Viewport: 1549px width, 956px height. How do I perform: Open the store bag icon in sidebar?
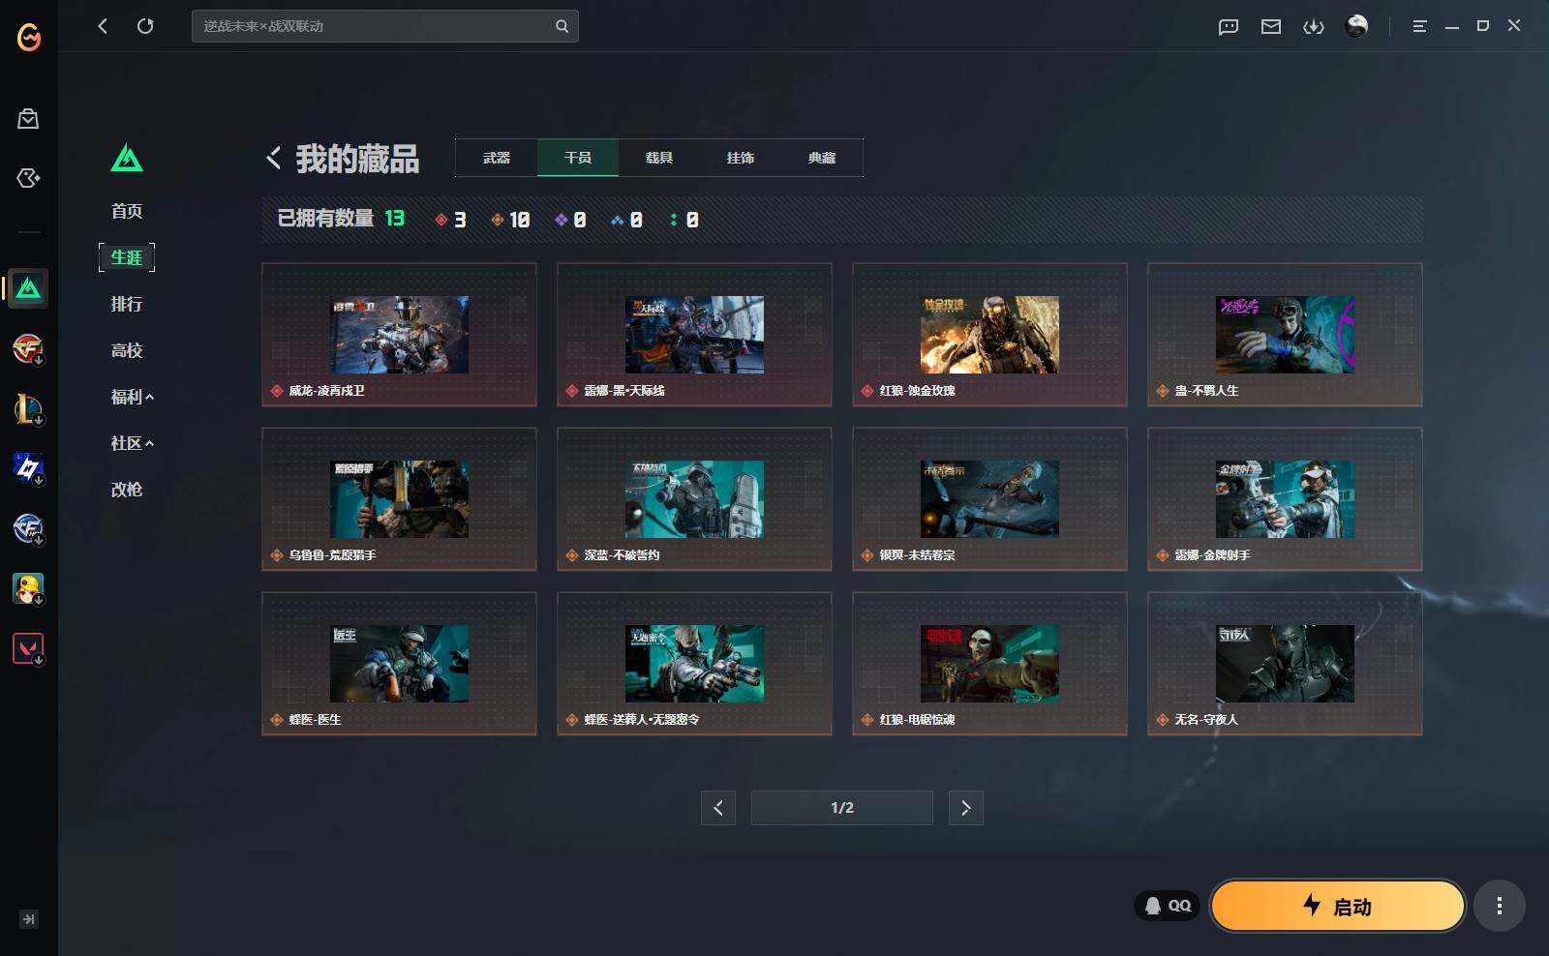pos(28,119)
